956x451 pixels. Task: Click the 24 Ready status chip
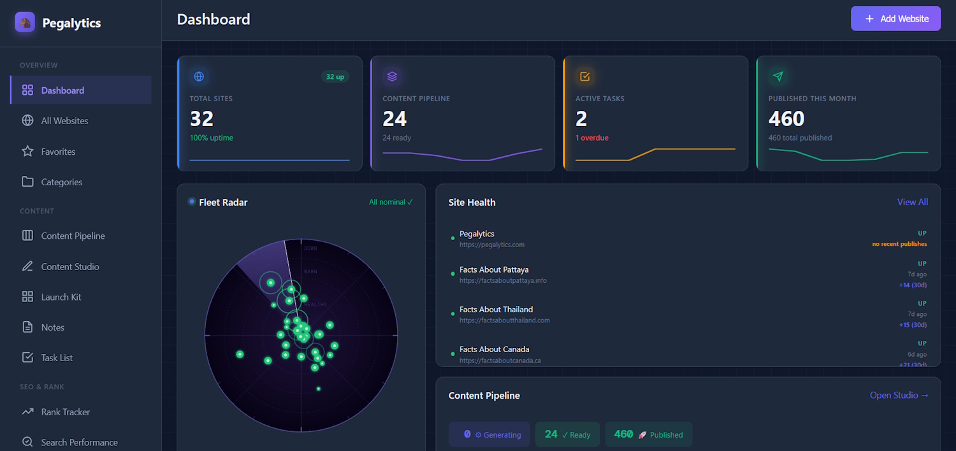coord(567,434)
